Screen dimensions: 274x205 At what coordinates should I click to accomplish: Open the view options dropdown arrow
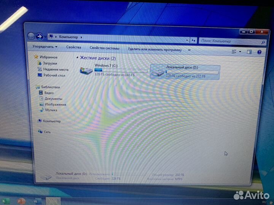click(240, 52)
